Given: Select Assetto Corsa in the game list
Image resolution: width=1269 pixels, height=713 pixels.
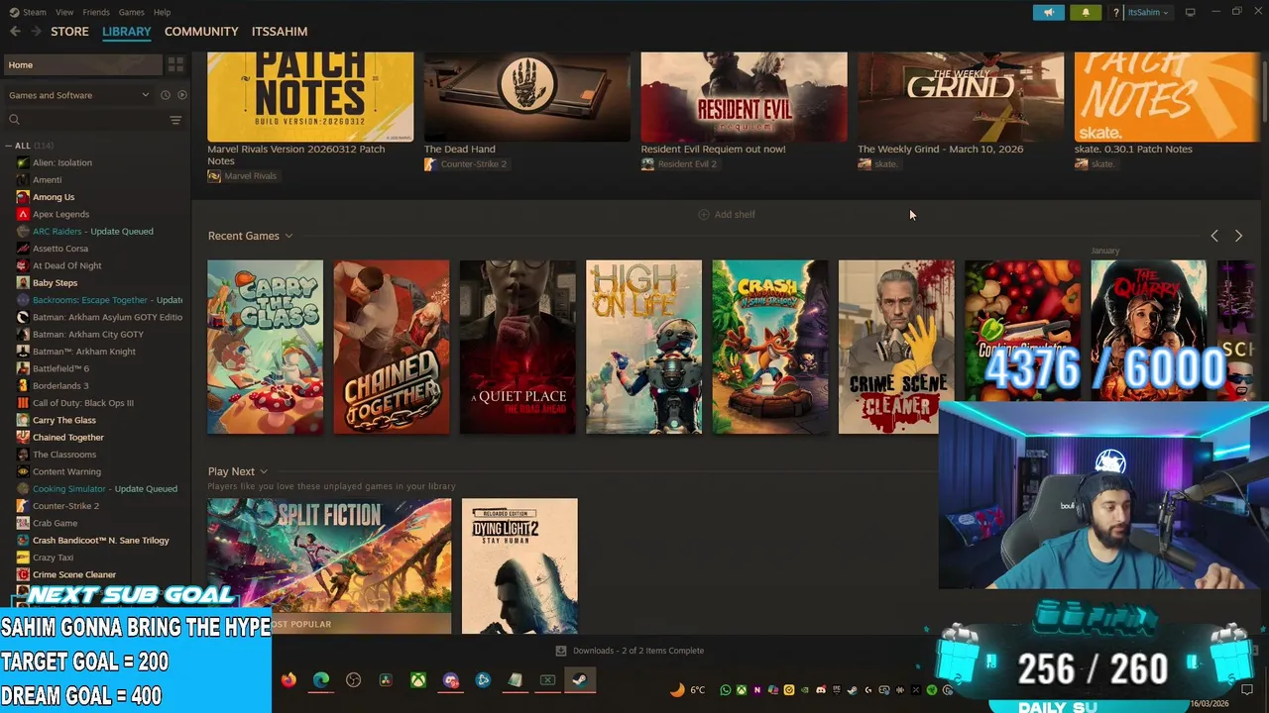Looking at the screenshot, I should tap(60, 249).
